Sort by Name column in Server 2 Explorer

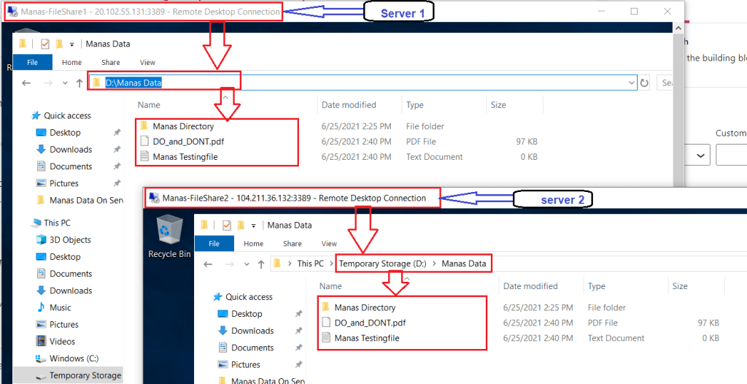[x=330, y=286]
